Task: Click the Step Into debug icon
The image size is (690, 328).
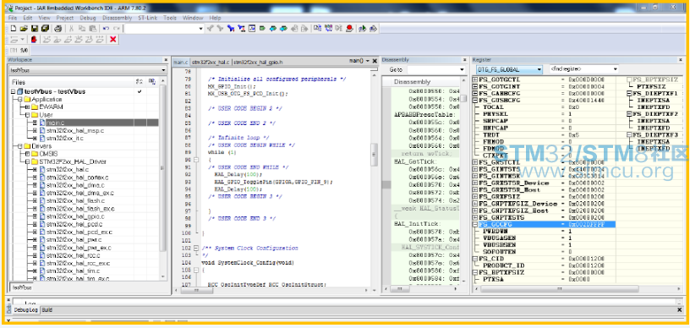Action: point(57,40)
